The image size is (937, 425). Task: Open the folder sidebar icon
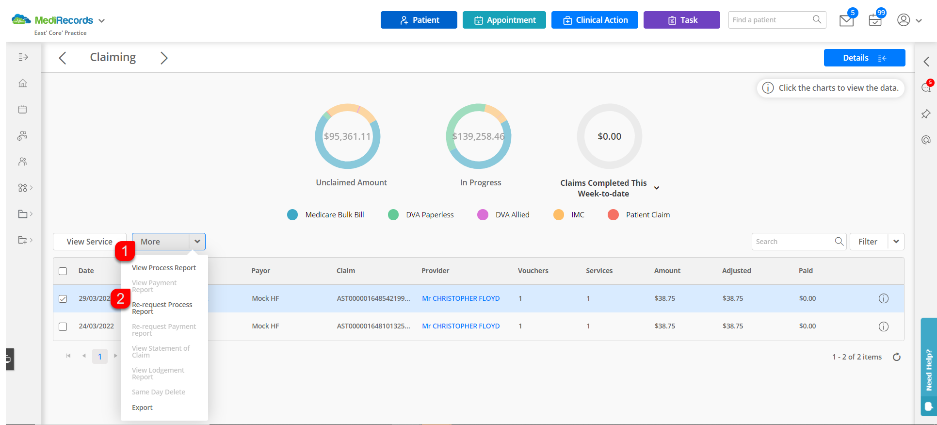[x=23, y=214]
